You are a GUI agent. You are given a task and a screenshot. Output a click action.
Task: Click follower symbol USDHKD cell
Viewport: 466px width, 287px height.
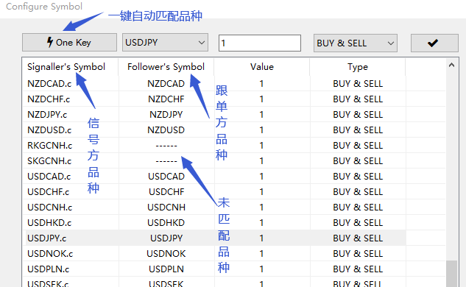(166, 223)
